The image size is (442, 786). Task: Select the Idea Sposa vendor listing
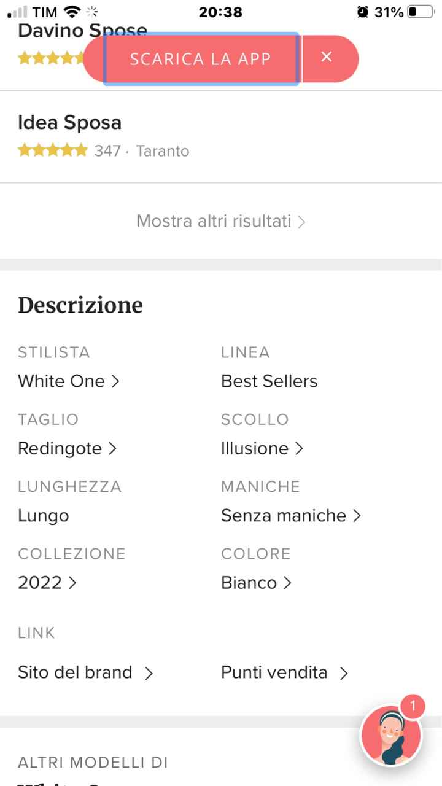(69, 122)
